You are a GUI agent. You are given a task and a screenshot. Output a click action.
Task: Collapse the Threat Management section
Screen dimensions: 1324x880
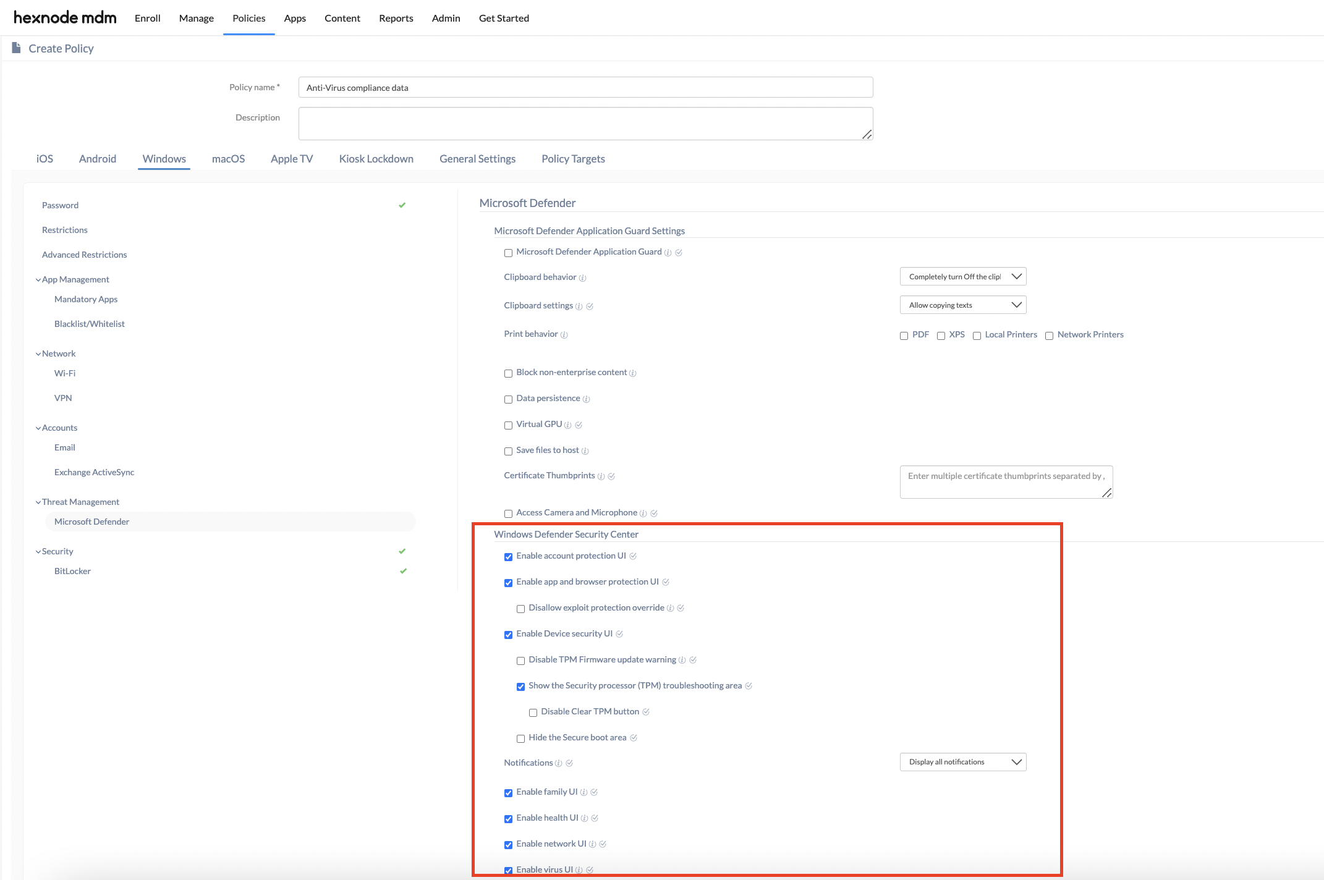pos(38,502)
